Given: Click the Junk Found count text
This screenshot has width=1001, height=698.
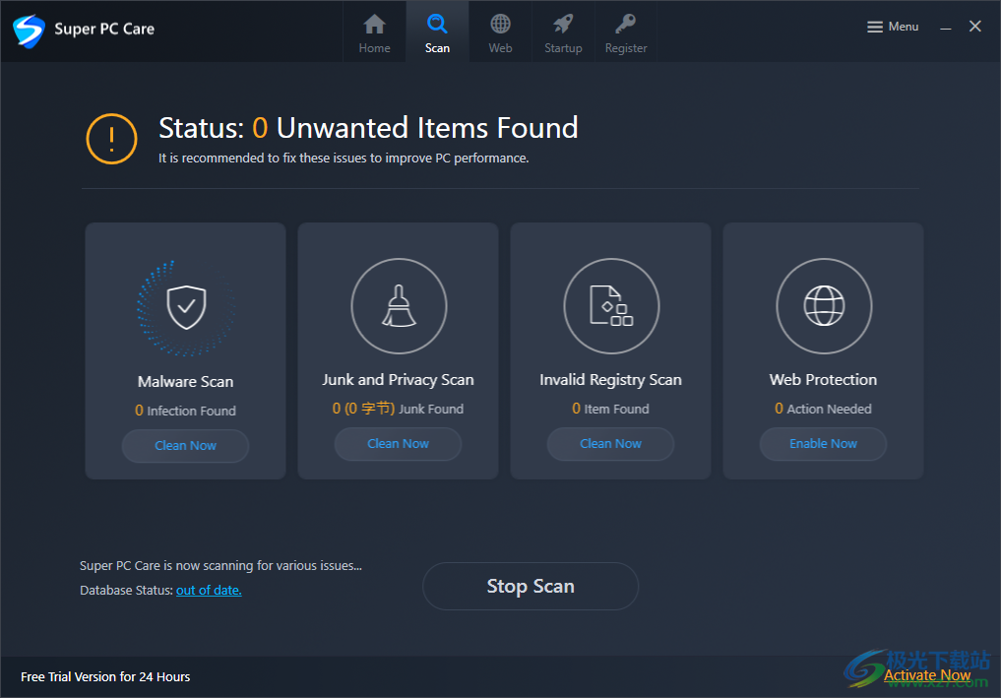Looking at the screenshot, I should (x=398, y=409).
